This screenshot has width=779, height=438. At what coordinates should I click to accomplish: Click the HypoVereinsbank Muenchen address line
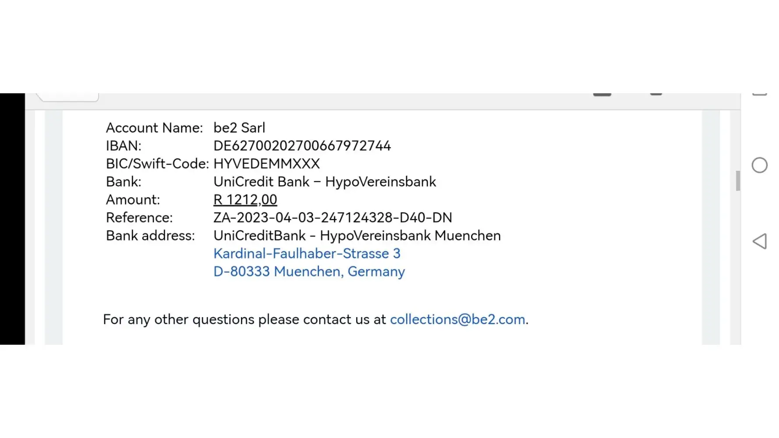tap(357, 236)
